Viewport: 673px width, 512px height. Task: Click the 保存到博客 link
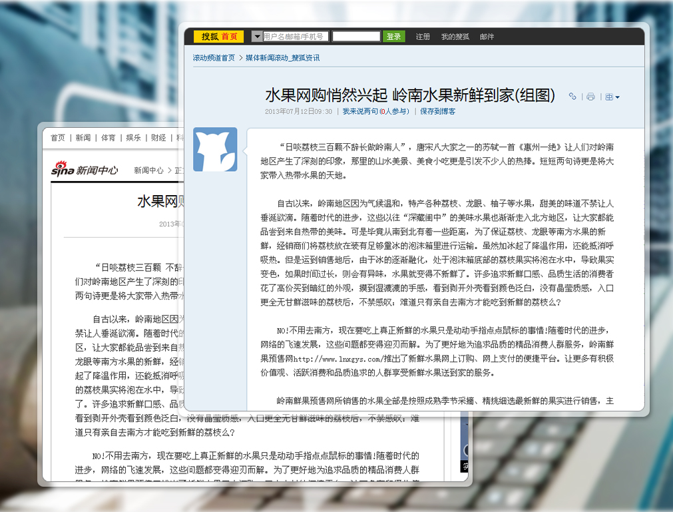[x=437, y=112]
